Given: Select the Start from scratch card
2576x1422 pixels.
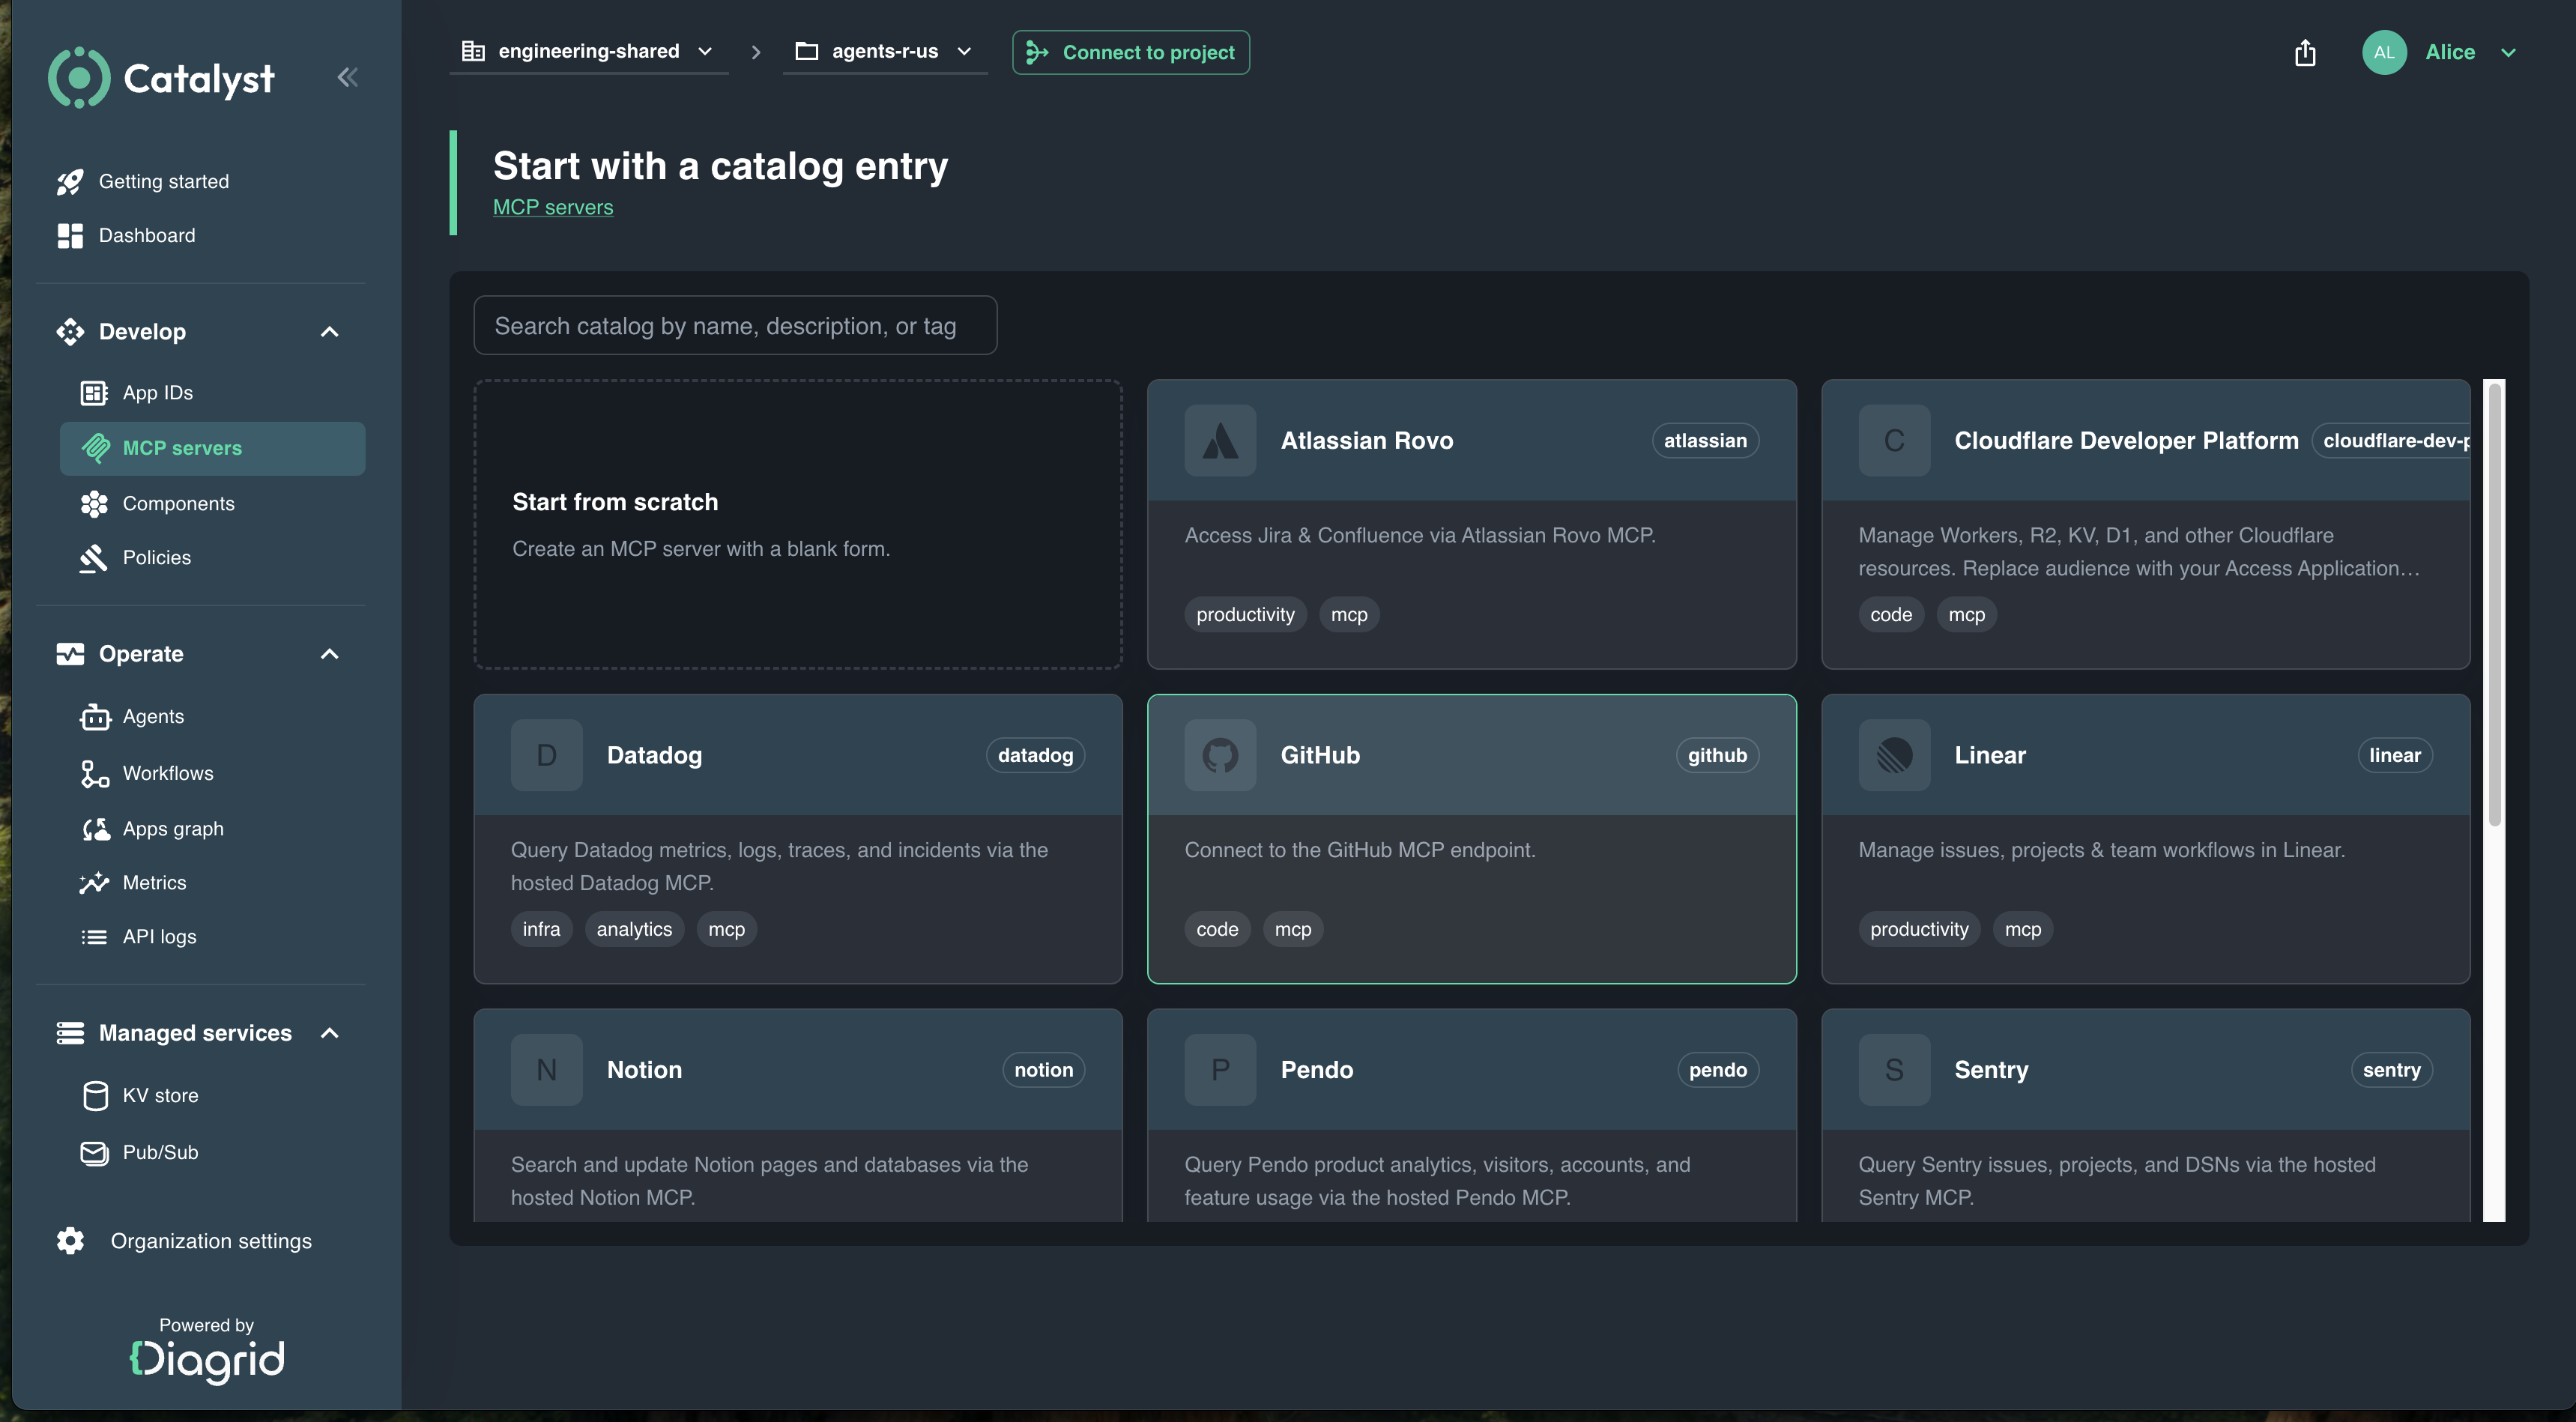Looking at the screenshot, I should 798,524.
